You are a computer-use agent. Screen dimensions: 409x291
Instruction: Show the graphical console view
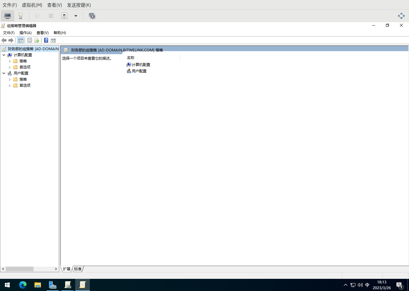(8, 16)
